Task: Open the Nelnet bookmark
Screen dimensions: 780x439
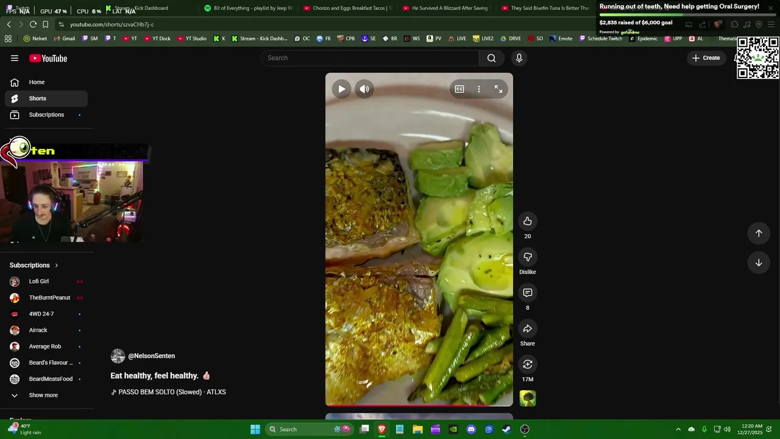Action: 35,38
